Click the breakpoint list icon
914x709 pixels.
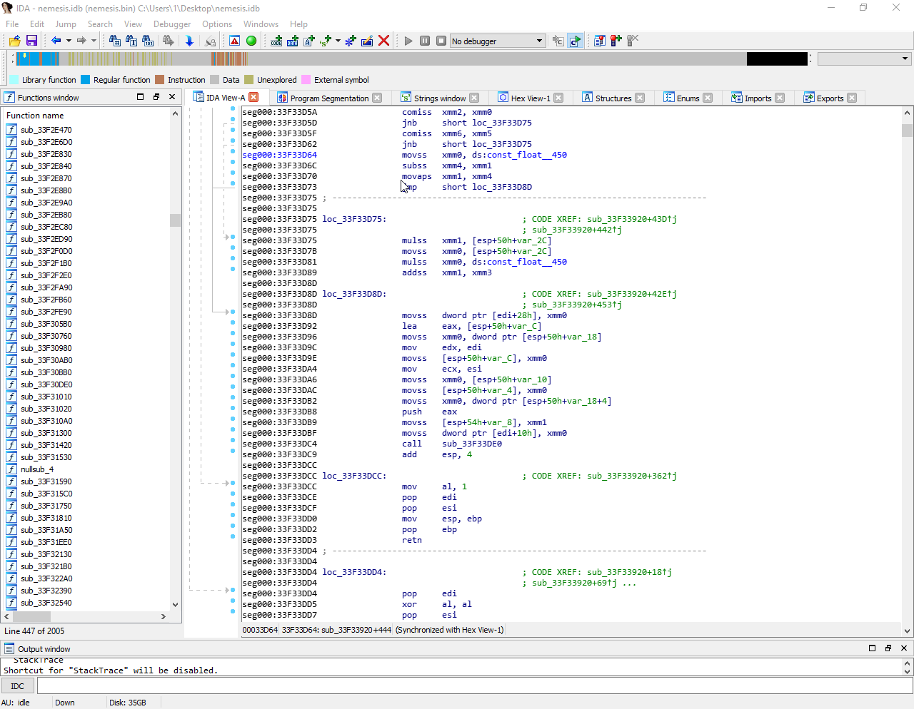[x=600, y=41]
